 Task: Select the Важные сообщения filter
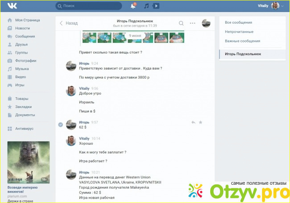(x=242, y=41)
